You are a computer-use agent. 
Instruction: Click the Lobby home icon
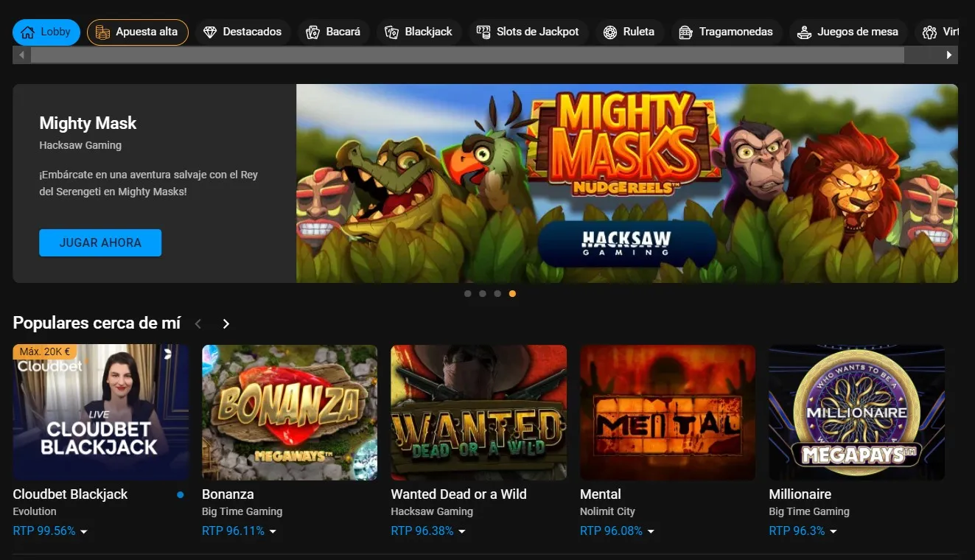click(28, 32)
